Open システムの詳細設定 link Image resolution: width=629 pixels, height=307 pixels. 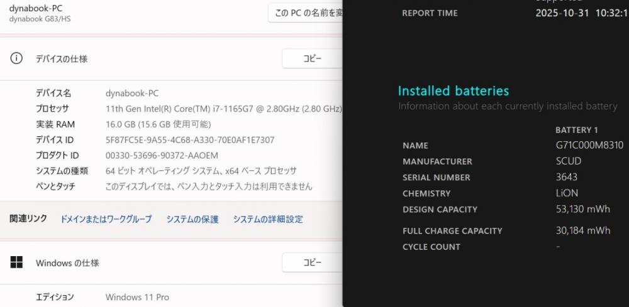(x=268, y=219)
